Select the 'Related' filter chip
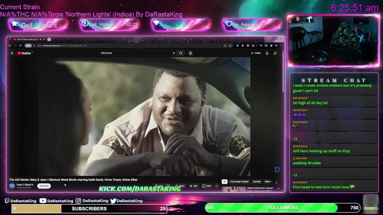 (x=268, y=182)
